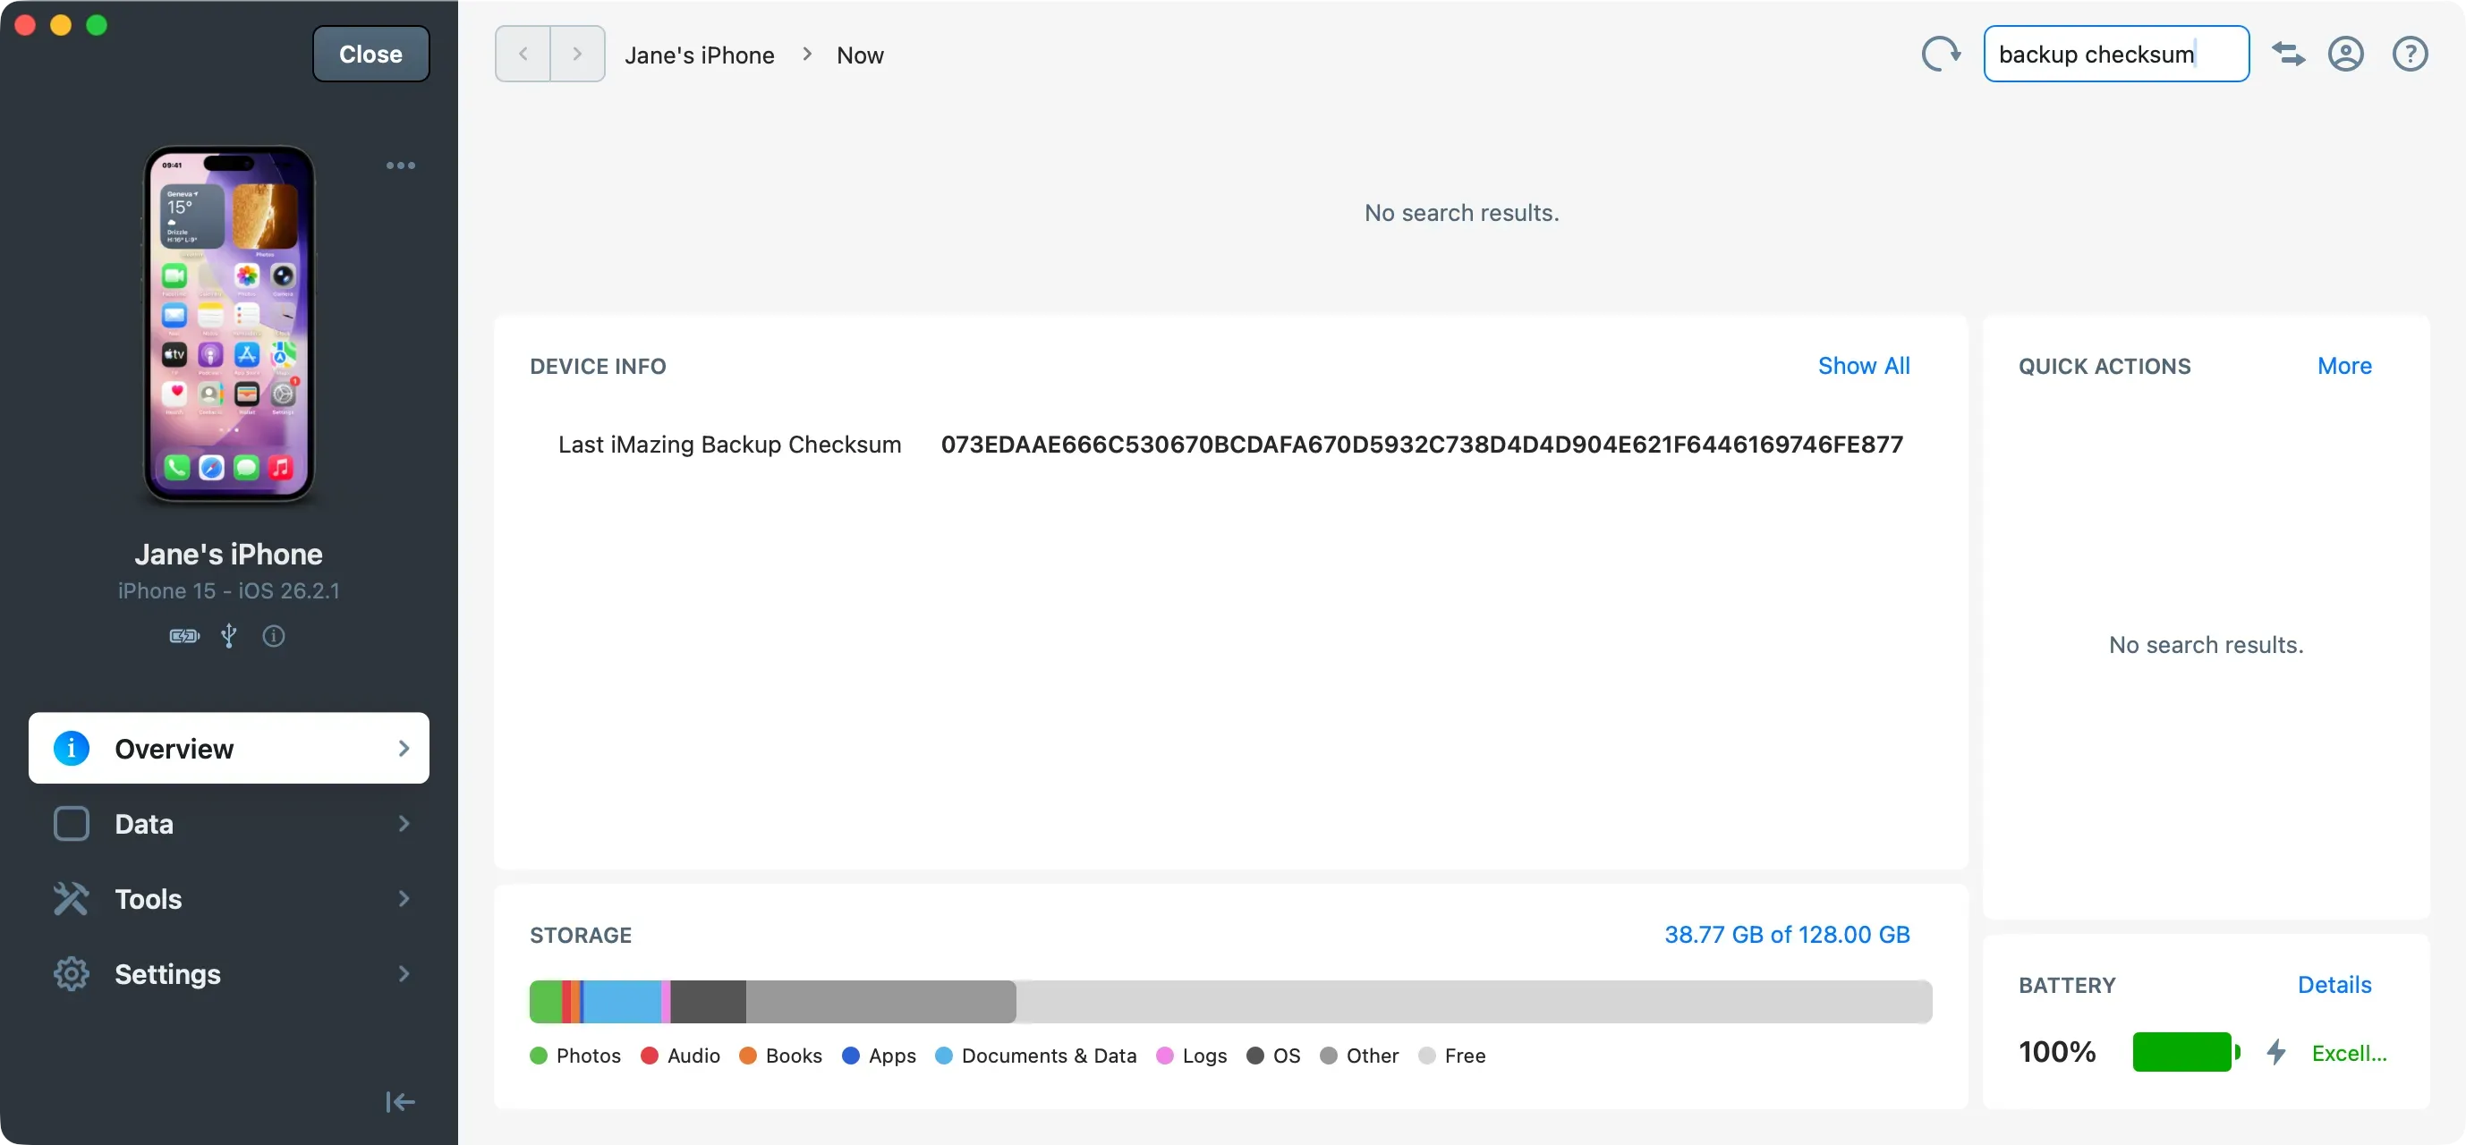This screenshot has width=2466, height=1145.
Task: Click the Tools wrench icon in sidebar
Action: (71, 899)
